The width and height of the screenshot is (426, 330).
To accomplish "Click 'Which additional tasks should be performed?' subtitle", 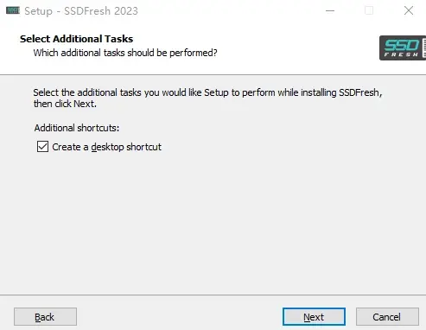I will point(125,53).
